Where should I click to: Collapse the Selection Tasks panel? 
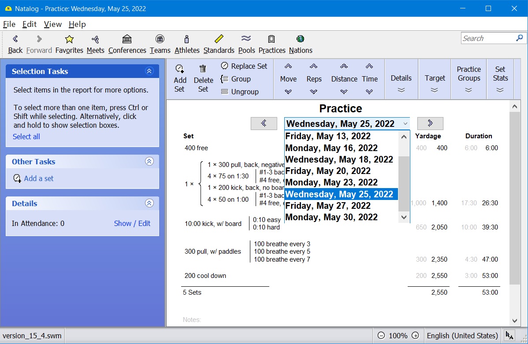(149, 71)
